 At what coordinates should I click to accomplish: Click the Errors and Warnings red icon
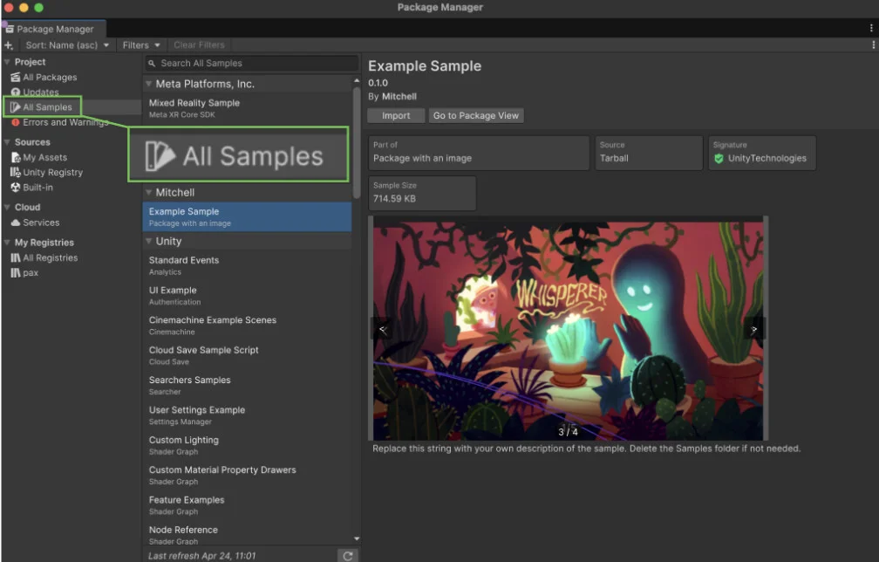pyautogui.click(x=16, y=122)
